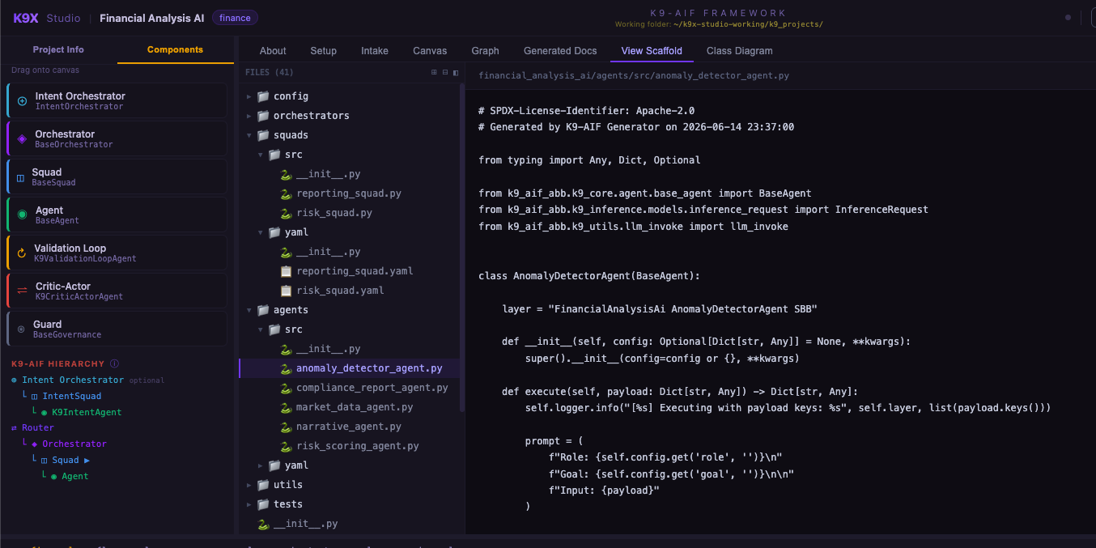1096x548 pixels.
Task: Click the finance tag badge
Action: coord(235,18)
